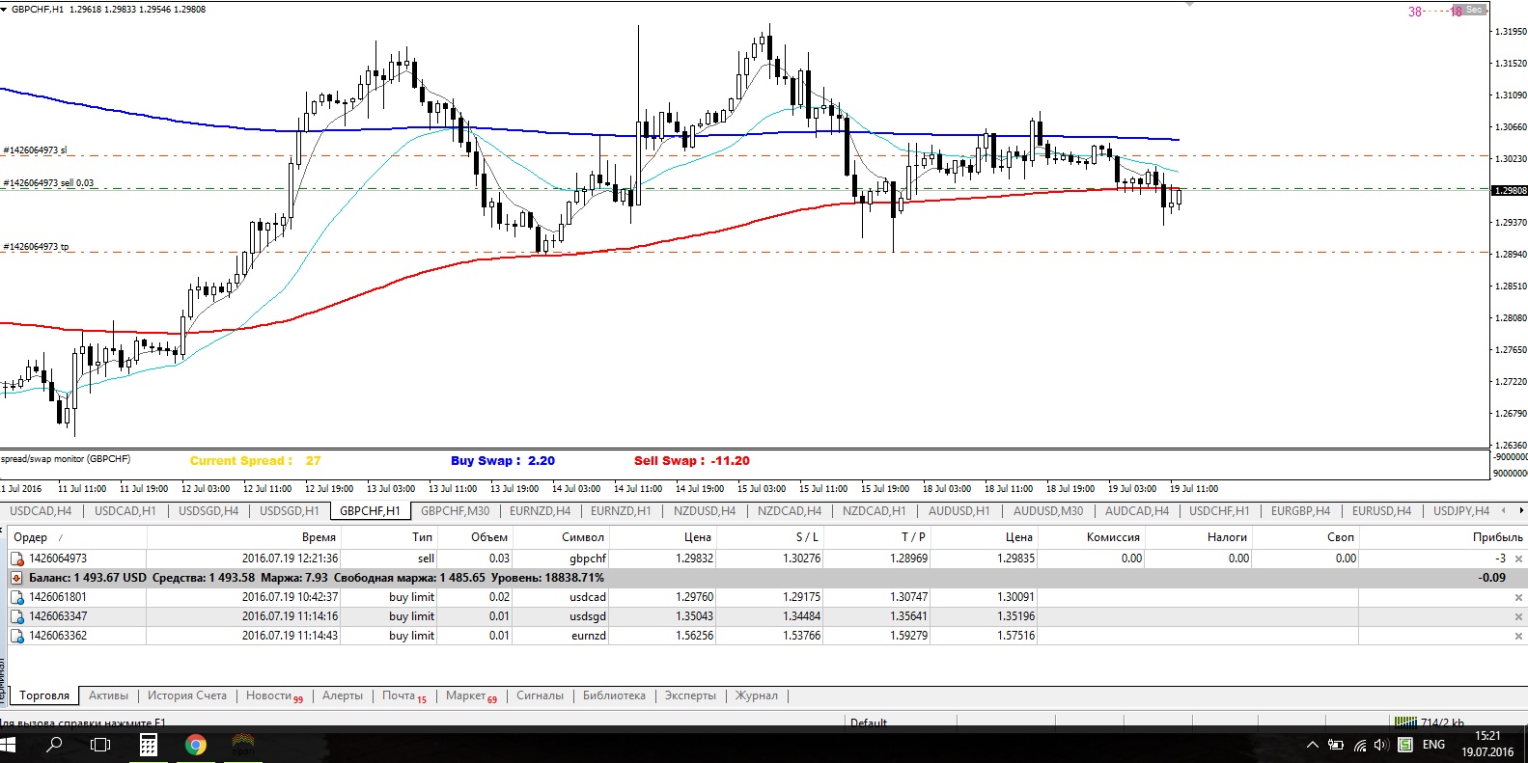Click connection status bars showing 714/2 kb
The width and height of the screenshot is (1528, 763).
pos(1431,722)
